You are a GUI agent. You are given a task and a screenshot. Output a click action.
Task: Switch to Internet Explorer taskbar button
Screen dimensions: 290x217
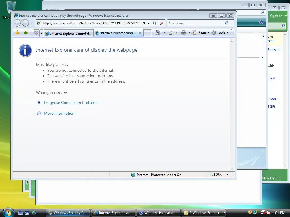[x=113, y=213]
